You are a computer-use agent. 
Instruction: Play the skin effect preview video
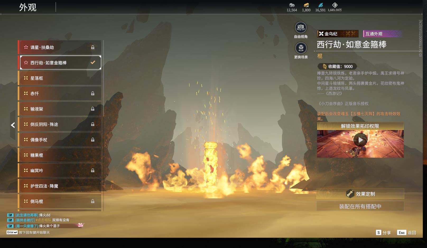click(360, 140)
